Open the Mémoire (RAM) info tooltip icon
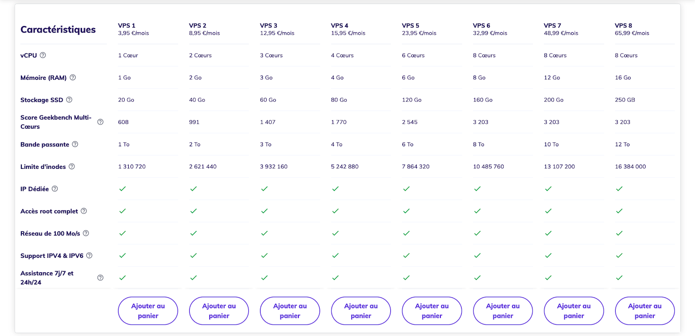695x336 pixels. tap(73, 77)
